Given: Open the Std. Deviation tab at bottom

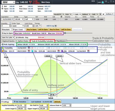Looking at the screenshot, I should point(21,102).
